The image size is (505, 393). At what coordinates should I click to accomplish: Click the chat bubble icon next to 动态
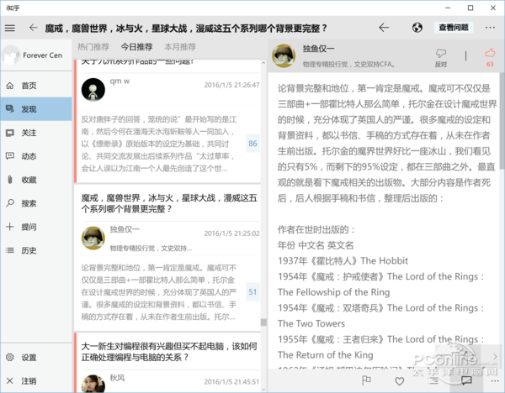click(10, 156)
